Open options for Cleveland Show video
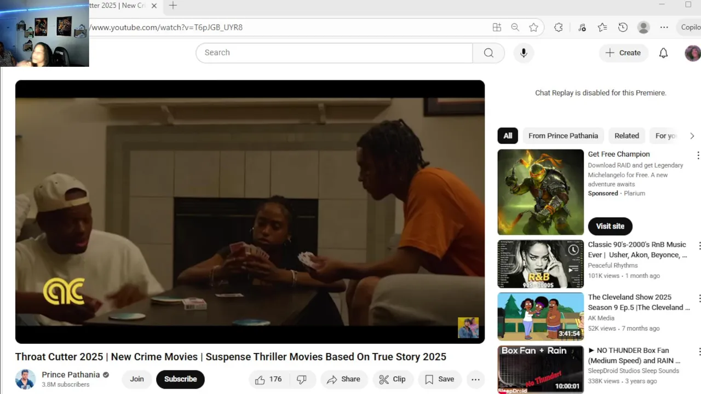 pos(699,298)
